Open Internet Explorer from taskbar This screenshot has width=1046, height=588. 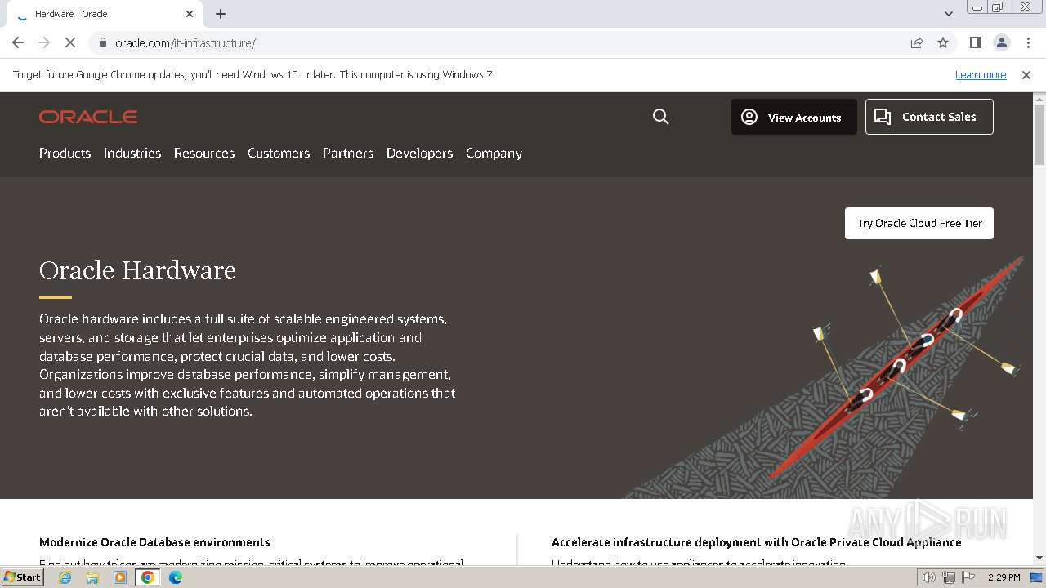65,577
